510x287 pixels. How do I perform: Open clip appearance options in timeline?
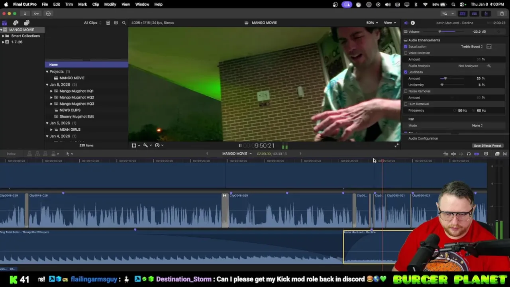click(486, 154)
